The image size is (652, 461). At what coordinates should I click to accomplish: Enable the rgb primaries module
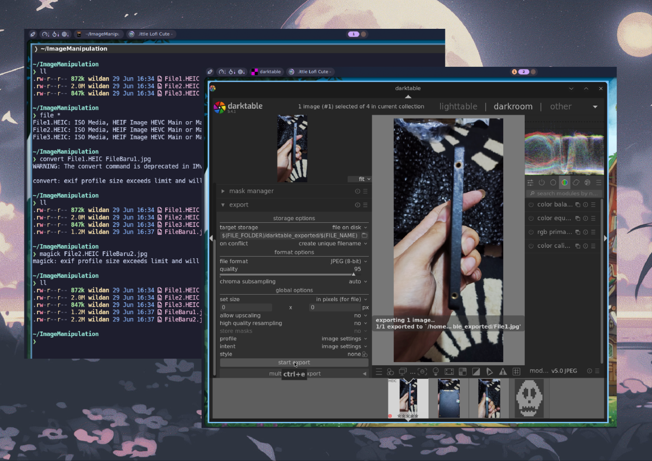click(531, 232)
